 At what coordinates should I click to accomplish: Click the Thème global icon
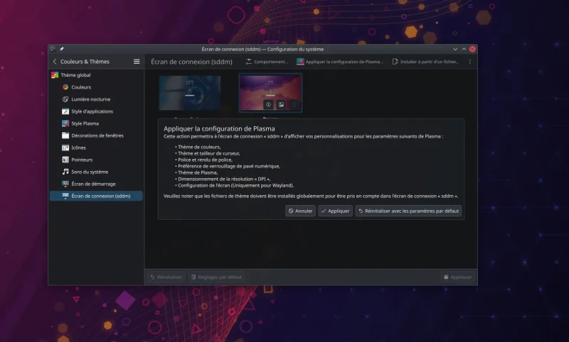(x=55, y=75)
